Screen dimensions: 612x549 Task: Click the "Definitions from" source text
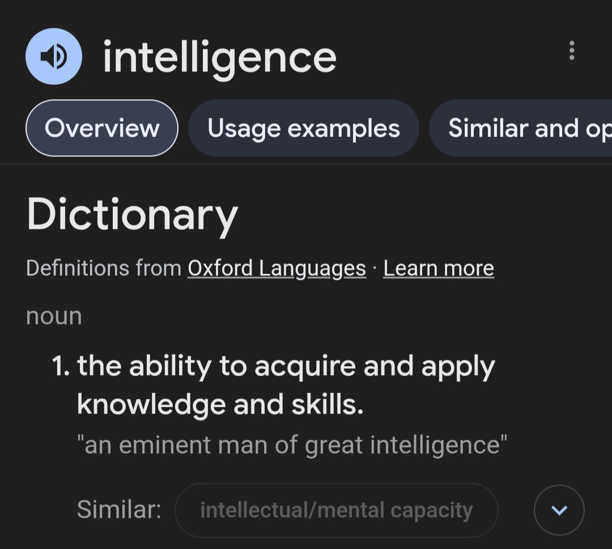(104, 269)
